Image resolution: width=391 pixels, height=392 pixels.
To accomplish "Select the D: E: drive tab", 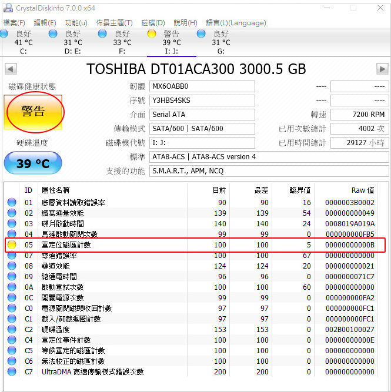I will [x=73, y=42].
